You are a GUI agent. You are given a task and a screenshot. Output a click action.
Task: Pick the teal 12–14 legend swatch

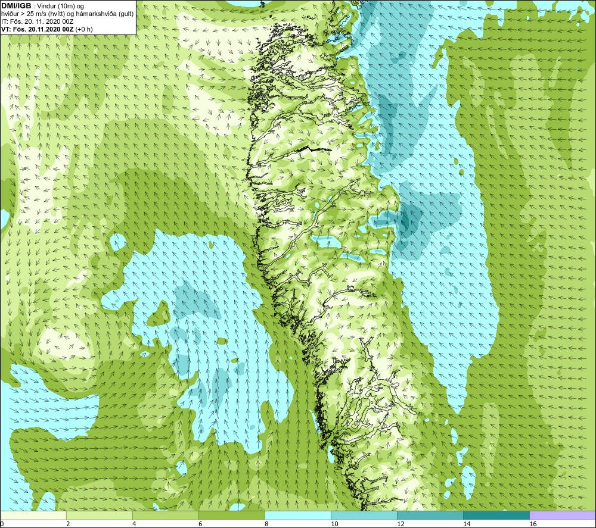[x=430, y=515]
